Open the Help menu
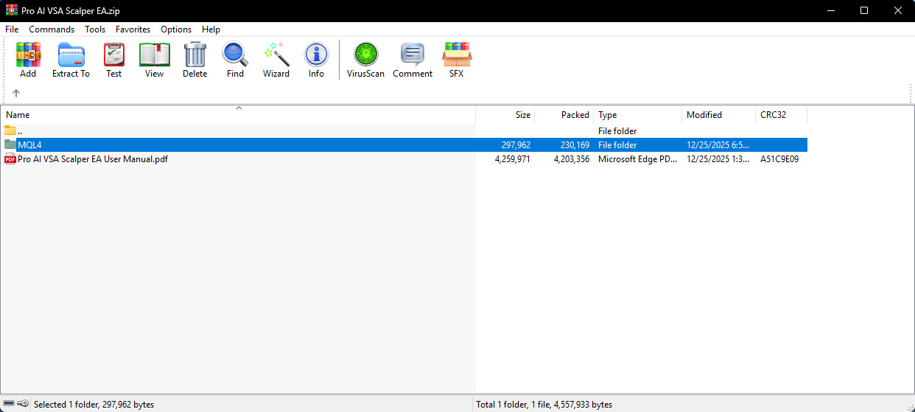Screen dimensions: 915x412 (211, 29)
